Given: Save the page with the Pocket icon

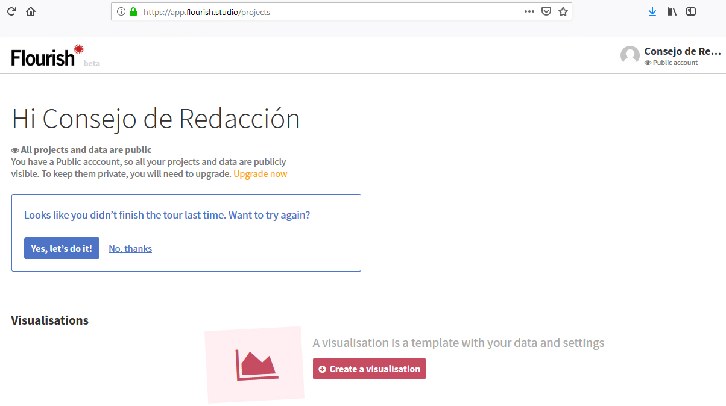Looking at the screenshot, I should [546, 11].
